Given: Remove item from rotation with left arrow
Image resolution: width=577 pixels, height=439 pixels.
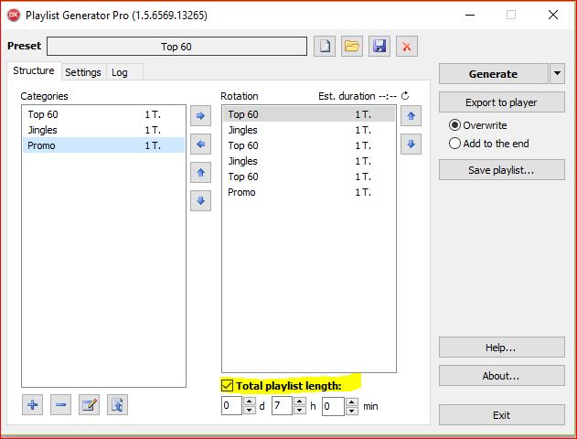Looking at the screenshot, I should pyautogui.click(x=201, y=145).
